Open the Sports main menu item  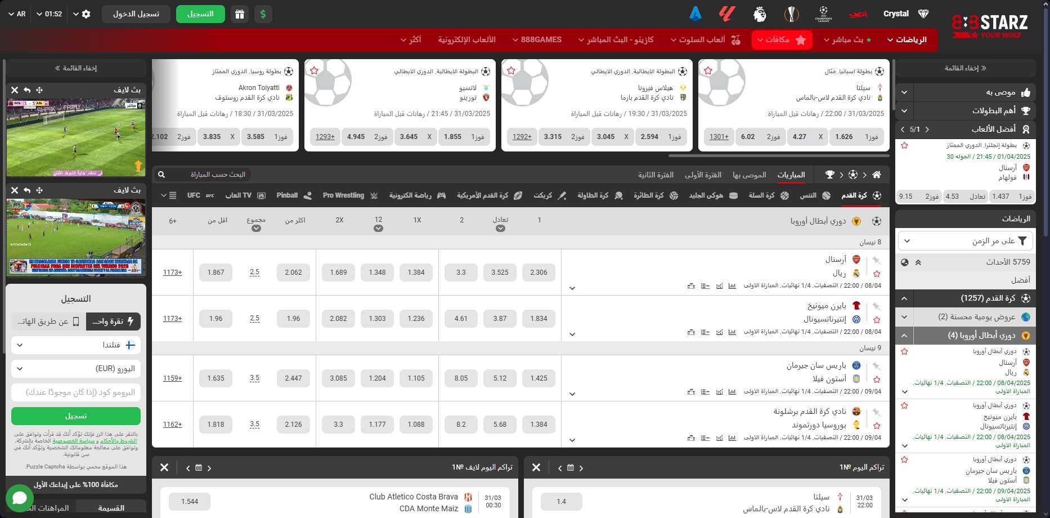coord(907,39)
